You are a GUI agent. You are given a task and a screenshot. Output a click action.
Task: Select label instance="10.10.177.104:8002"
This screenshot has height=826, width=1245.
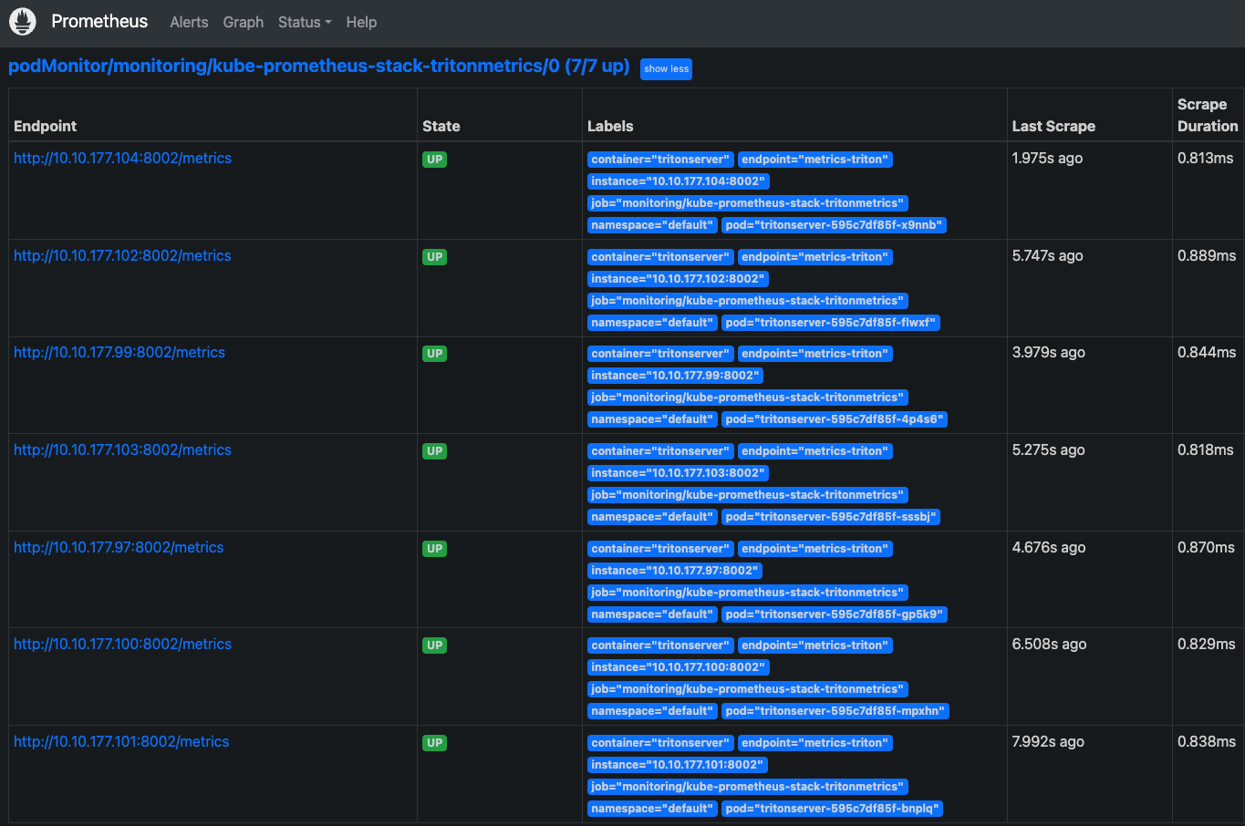(x=678, y=181)
